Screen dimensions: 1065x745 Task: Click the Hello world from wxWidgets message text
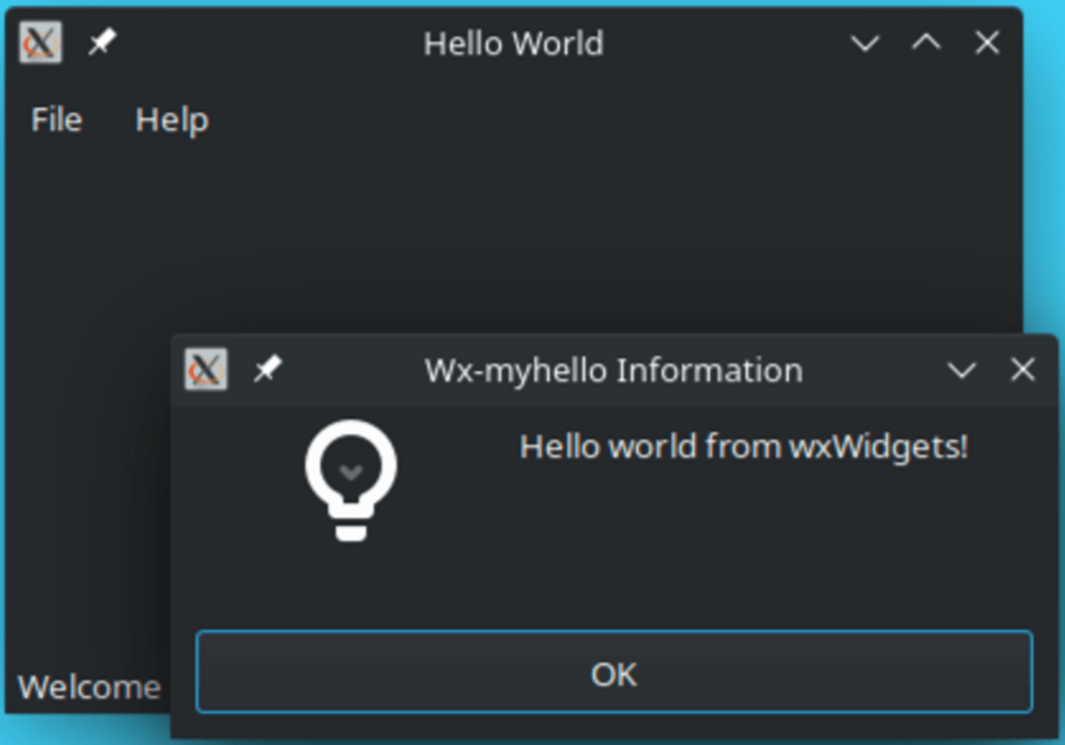click(x=744, y=446)
